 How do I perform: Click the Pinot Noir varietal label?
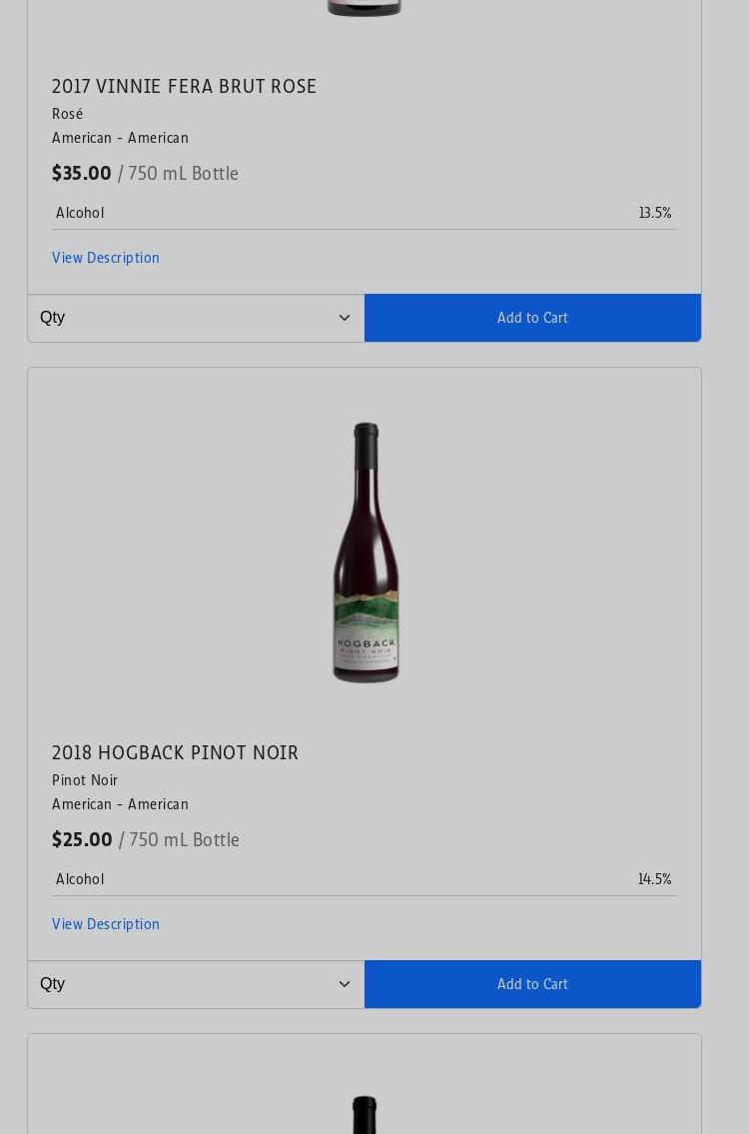[x=85, y=780]
